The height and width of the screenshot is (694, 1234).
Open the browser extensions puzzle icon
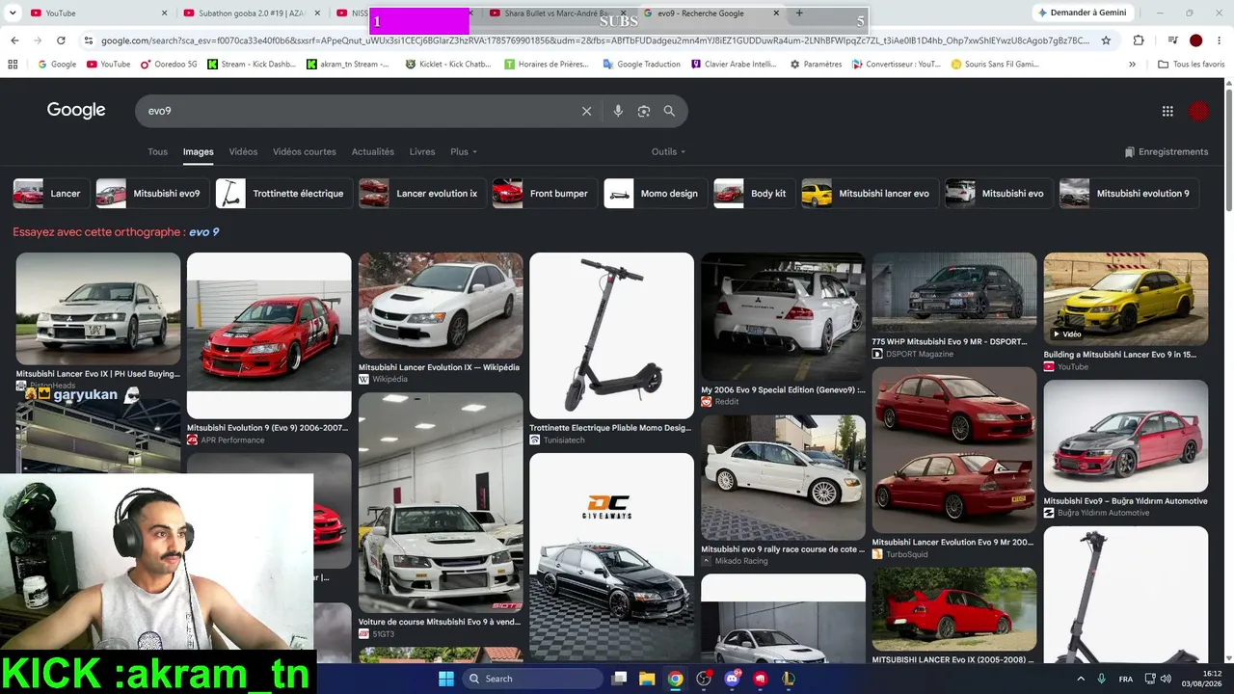pyautogui.click(x=1139, y=40)
